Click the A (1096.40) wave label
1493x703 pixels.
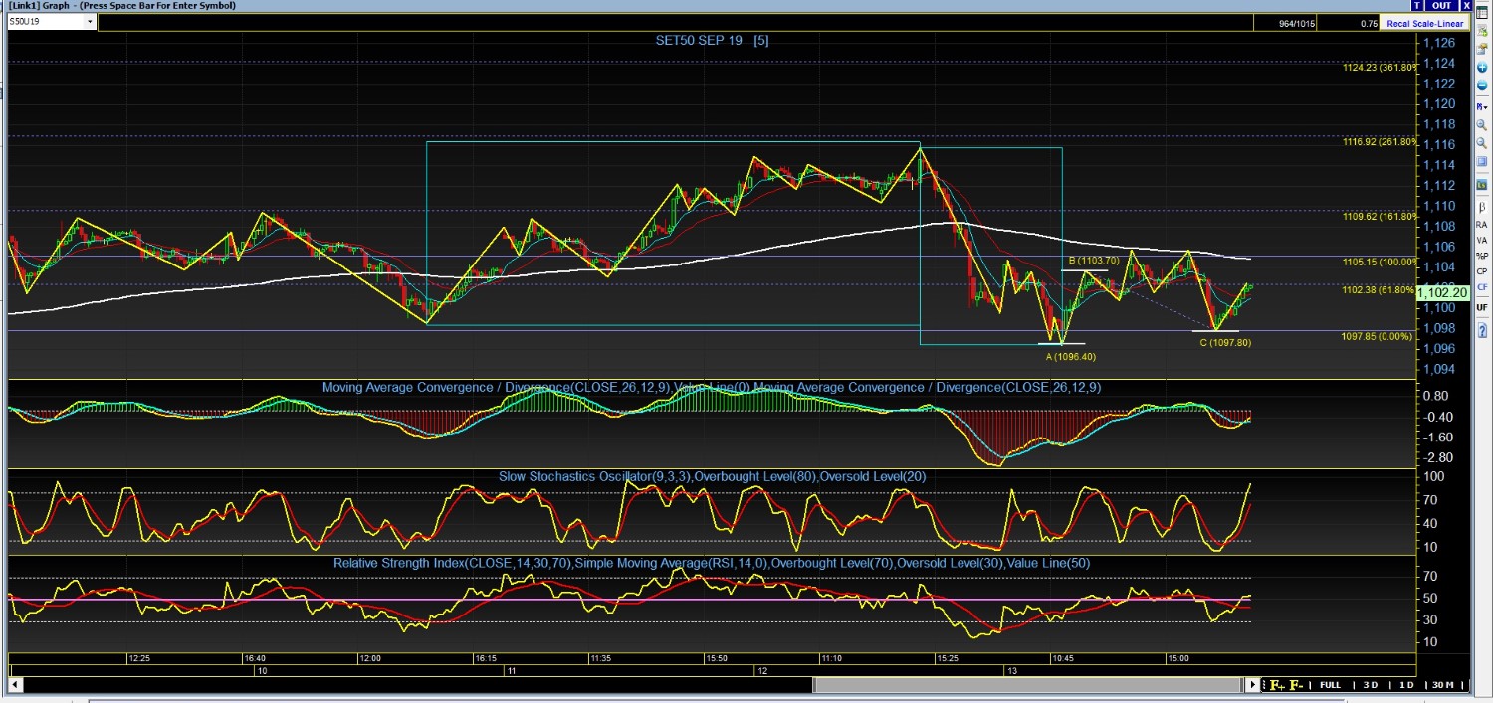pos(1070,355)
